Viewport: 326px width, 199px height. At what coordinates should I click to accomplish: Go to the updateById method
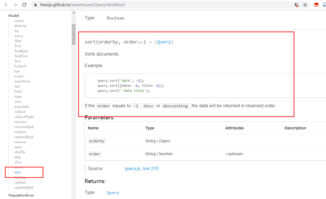click(x=24, y=187)
